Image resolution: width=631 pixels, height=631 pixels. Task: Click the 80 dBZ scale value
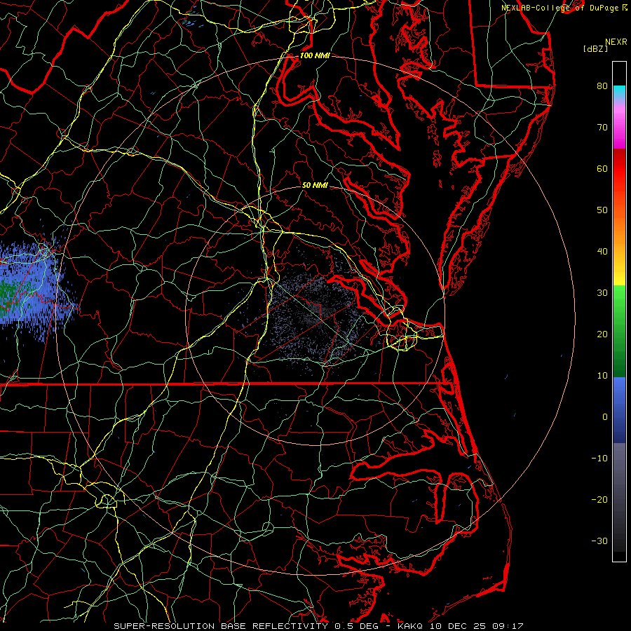coord(602,86)
